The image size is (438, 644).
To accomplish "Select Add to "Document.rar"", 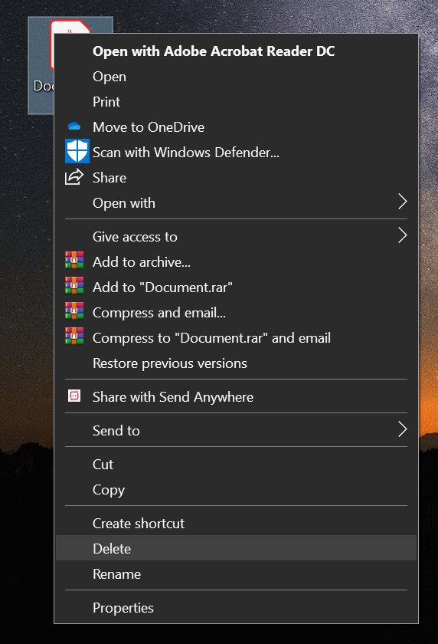I will pyautogui.click(x=236, y=287).
